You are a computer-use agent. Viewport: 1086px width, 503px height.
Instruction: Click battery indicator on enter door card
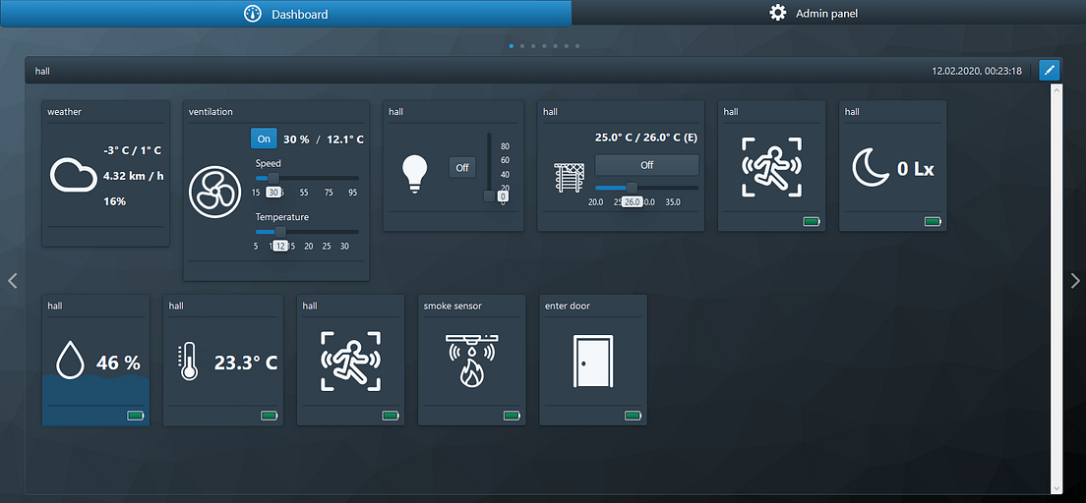(633, 416)
